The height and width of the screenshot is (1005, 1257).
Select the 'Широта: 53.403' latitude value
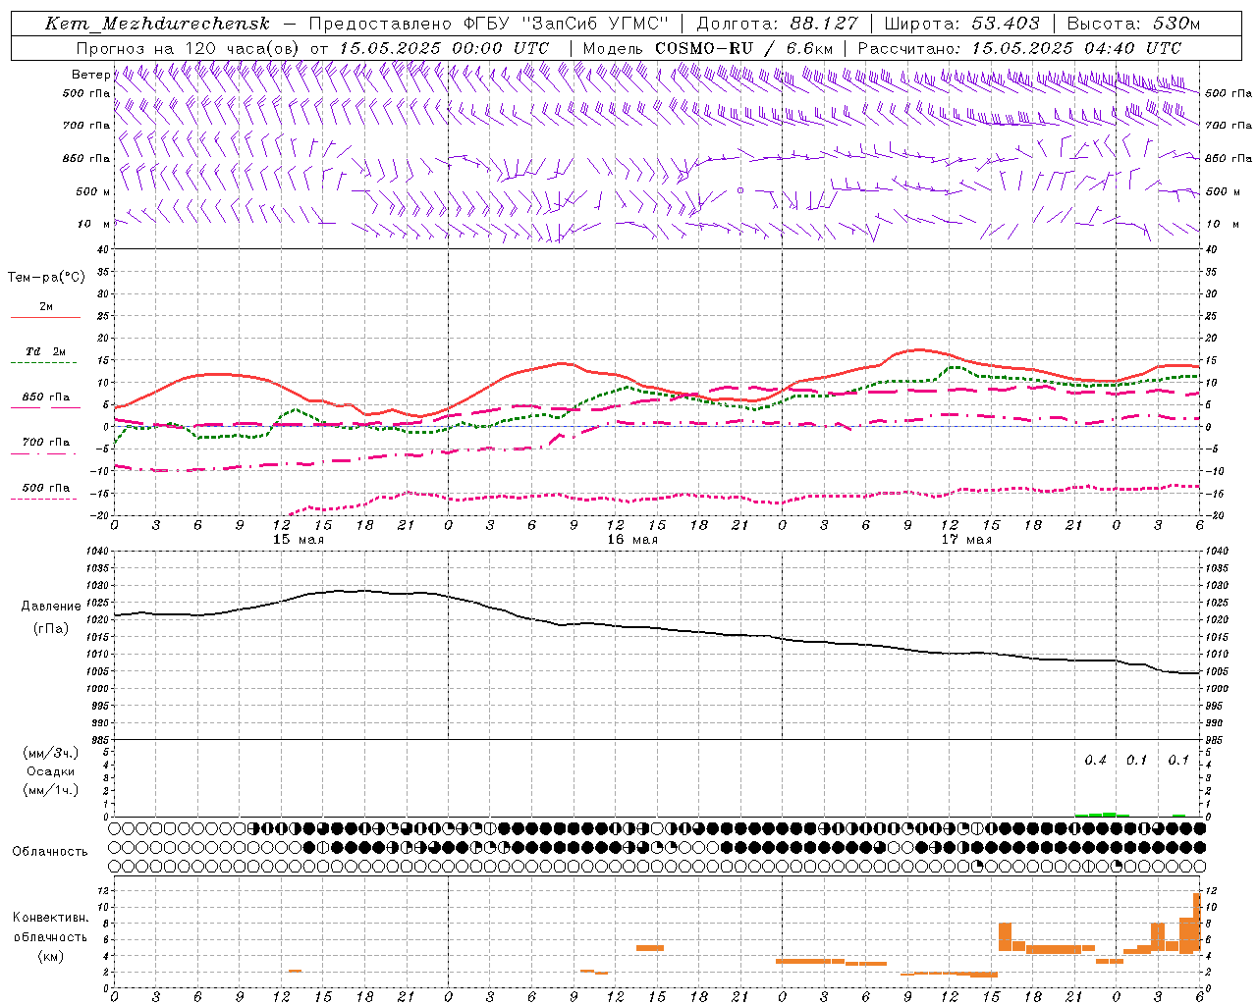pyautogui.click(x=960, y=24)
